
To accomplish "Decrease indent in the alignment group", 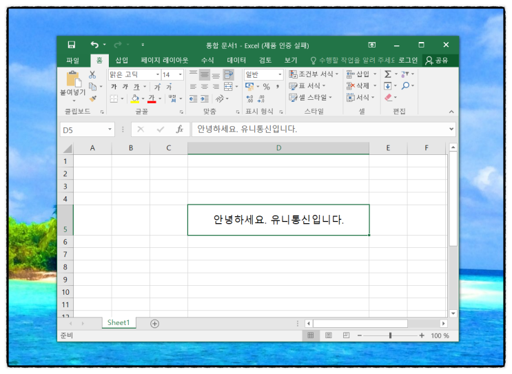I will pyautogui.click(x=194, y=98).
